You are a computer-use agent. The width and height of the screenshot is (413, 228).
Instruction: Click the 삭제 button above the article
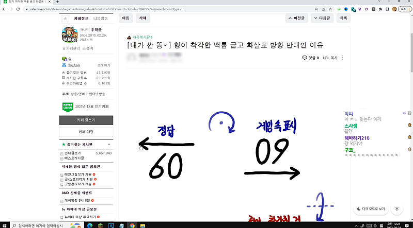[x=143, y=18]
